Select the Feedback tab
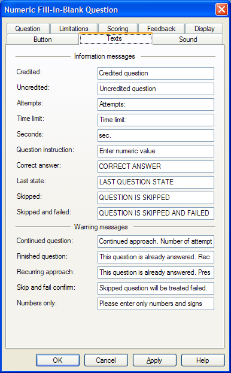231x373 pixels. (x=162, y=29)
